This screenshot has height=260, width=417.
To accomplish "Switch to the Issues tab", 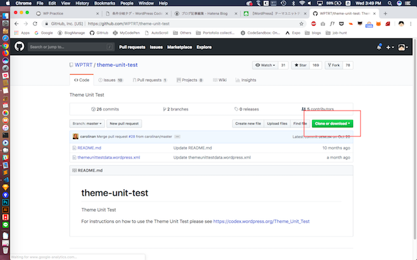I will 111,80.
